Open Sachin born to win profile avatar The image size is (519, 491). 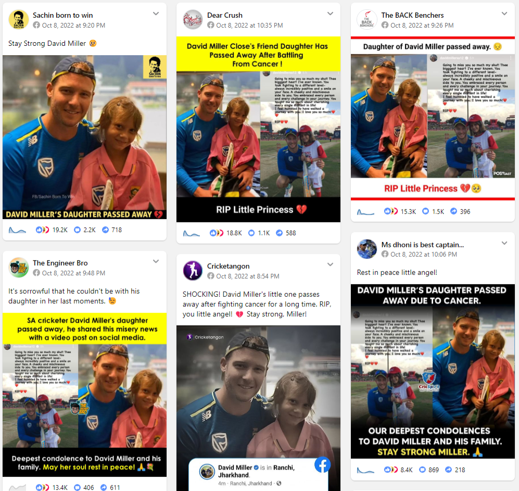[x=19, y=20]
